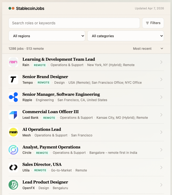This screenshot has width=172, height=195.
Task: Click the "Ripple" company name
Action: click(x=27, y=100)
